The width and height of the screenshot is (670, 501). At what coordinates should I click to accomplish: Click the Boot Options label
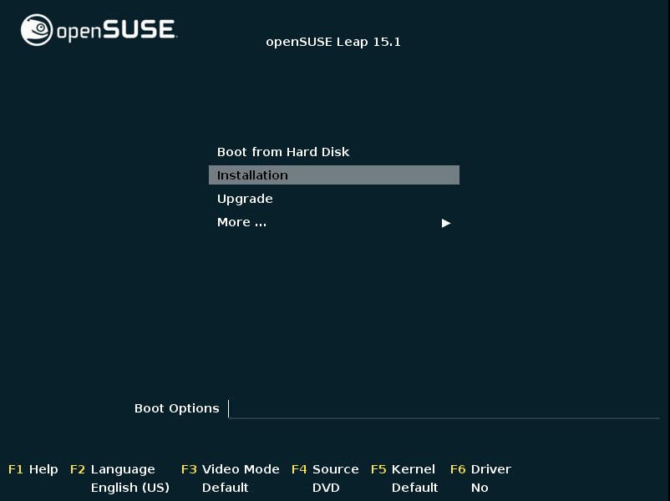click(176, 408)
